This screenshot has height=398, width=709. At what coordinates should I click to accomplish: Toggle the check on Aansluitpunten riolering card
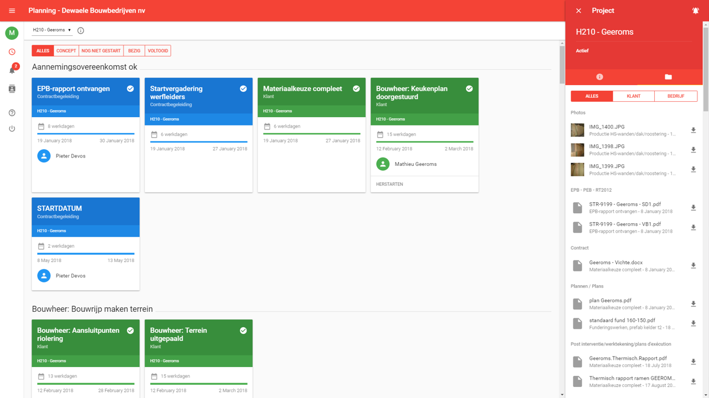(x=130, y=331)
